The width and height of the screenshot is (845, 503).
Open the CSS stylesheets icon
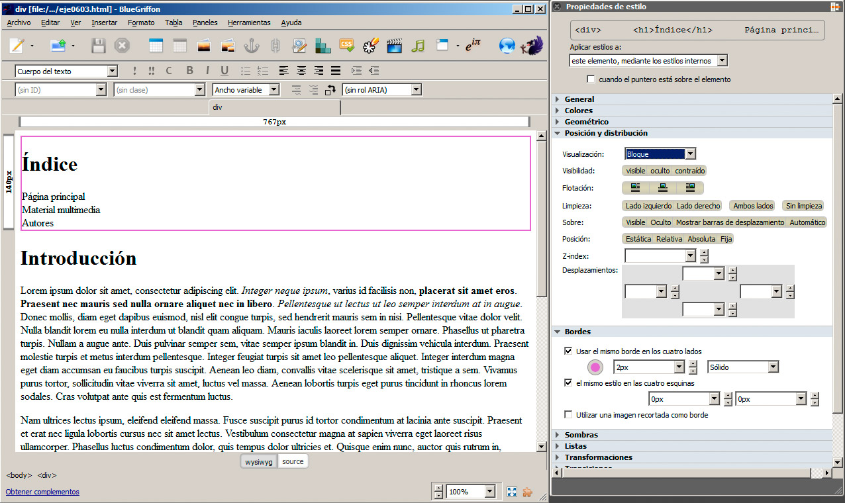tap(346, 46)
